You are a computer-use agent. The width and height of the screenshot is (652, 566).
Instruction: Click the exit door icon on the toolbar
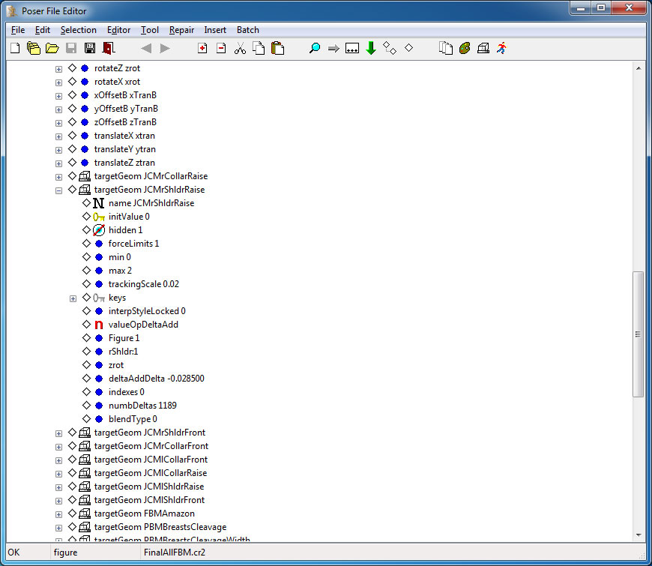tap(109, 47)
